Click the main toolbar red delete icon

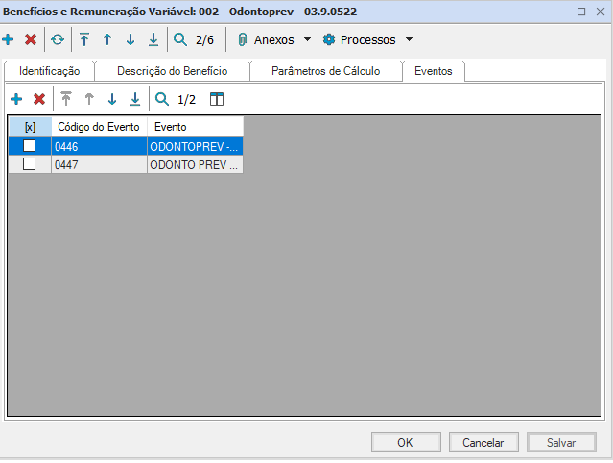31,40
